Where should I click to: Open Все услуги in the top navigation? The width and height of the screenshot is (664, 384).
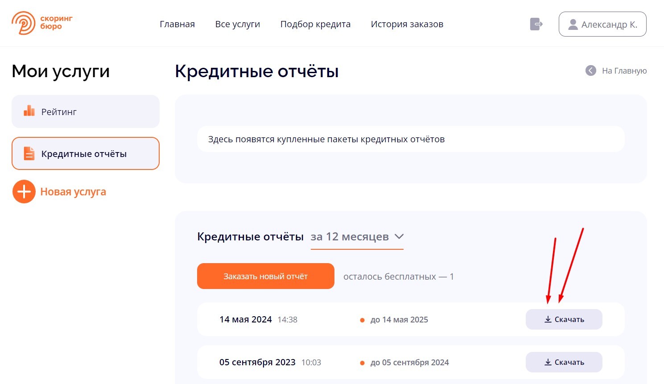237,24
